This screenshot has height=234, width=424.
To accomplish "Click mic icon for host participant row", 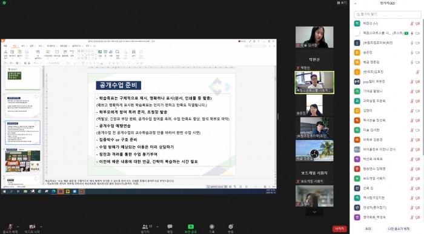I will [x=412, y=33].
